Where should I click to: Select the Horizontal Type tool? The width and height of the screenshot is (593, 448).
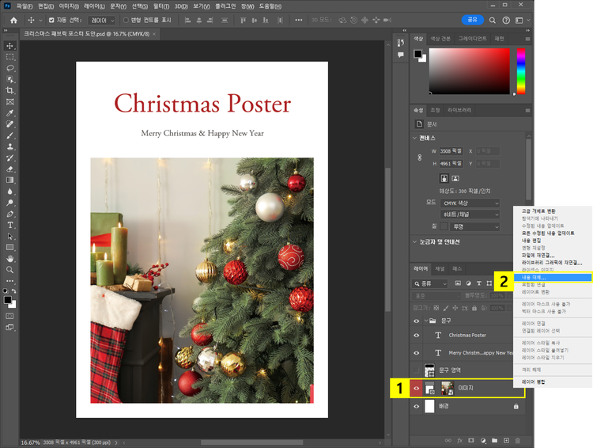10,225
